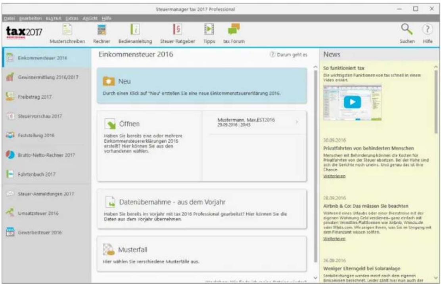Expand the Mustermann, Max.EST2016 entry chevron
441x284 pixels.
coord(297,122)
